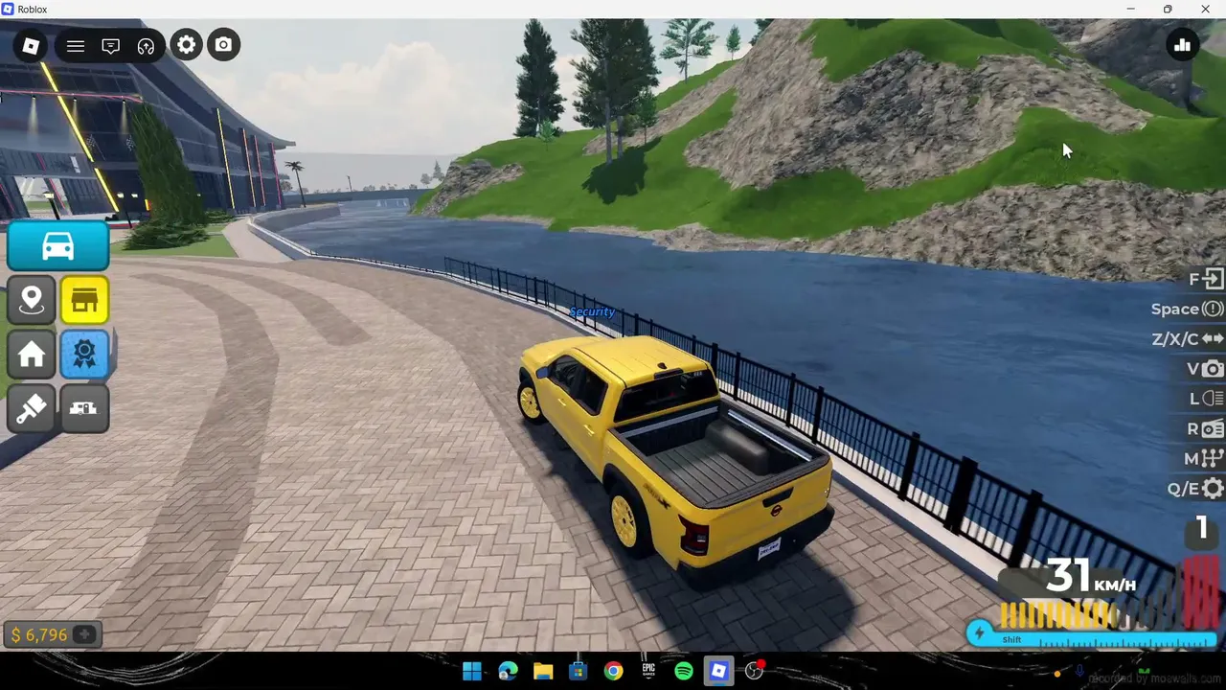Click the home house button

click(x=31, y=355)
